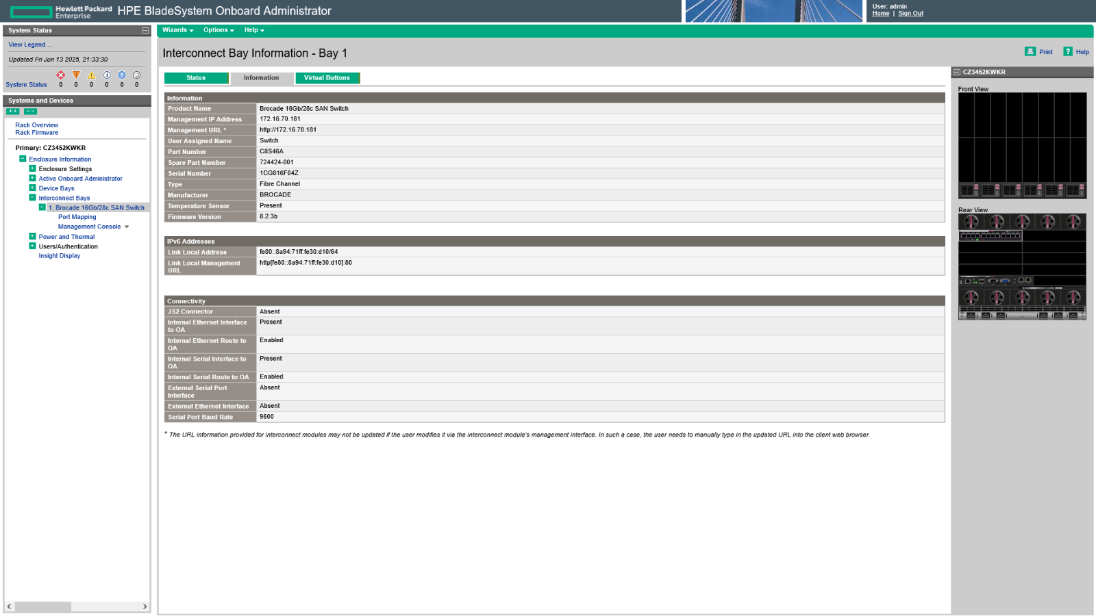Expand the Power and Thermal node

(x=32, y=236)
